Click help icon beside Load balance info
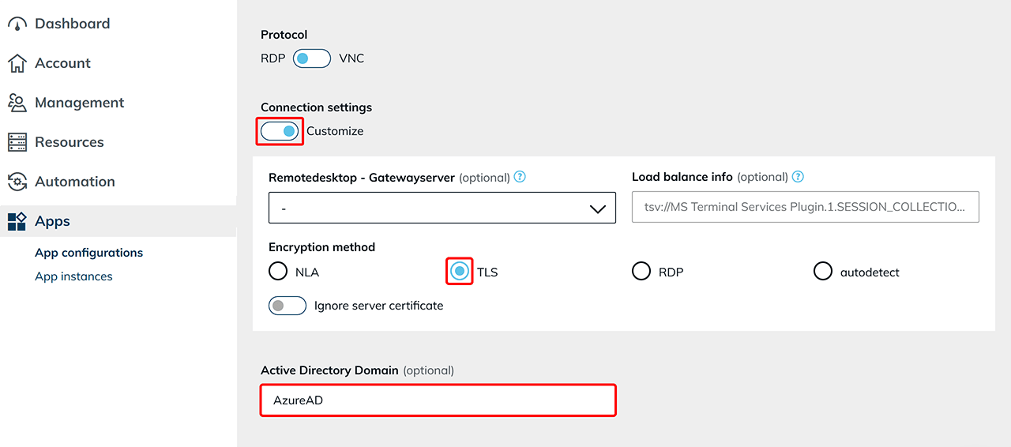Screen dimensions: 1011x447 (798, 177)
